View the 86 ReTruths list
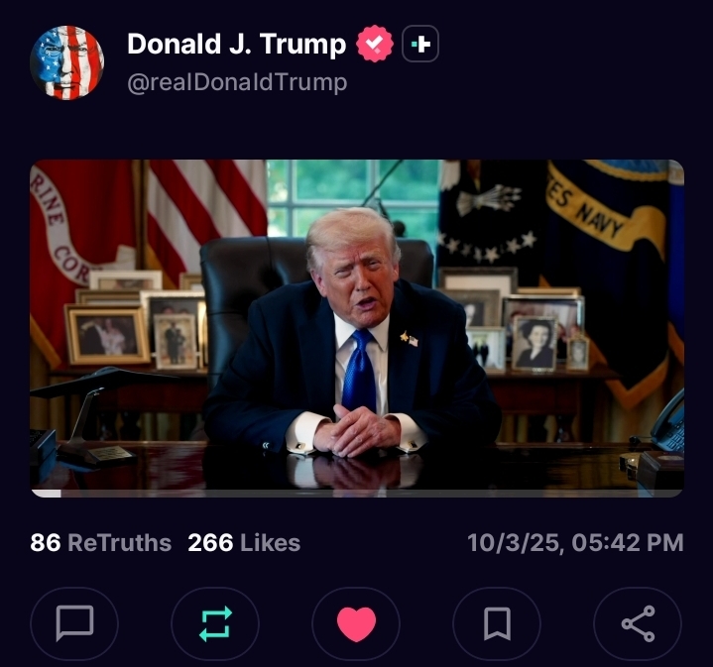The width and height of the screenshot is (713, 667). click(101, 542)
